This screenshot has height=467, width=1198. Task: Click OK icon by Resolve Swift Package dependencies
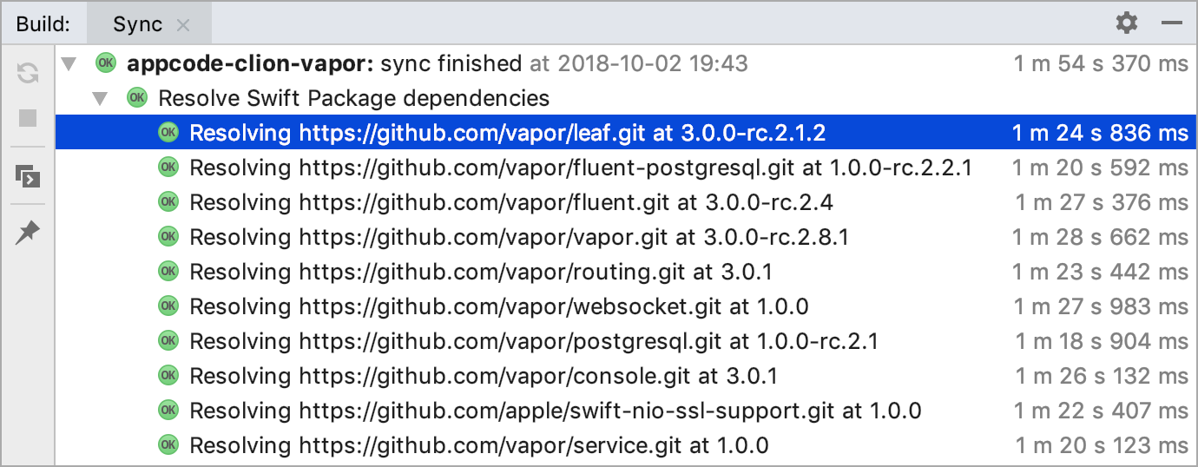(137, 97)
